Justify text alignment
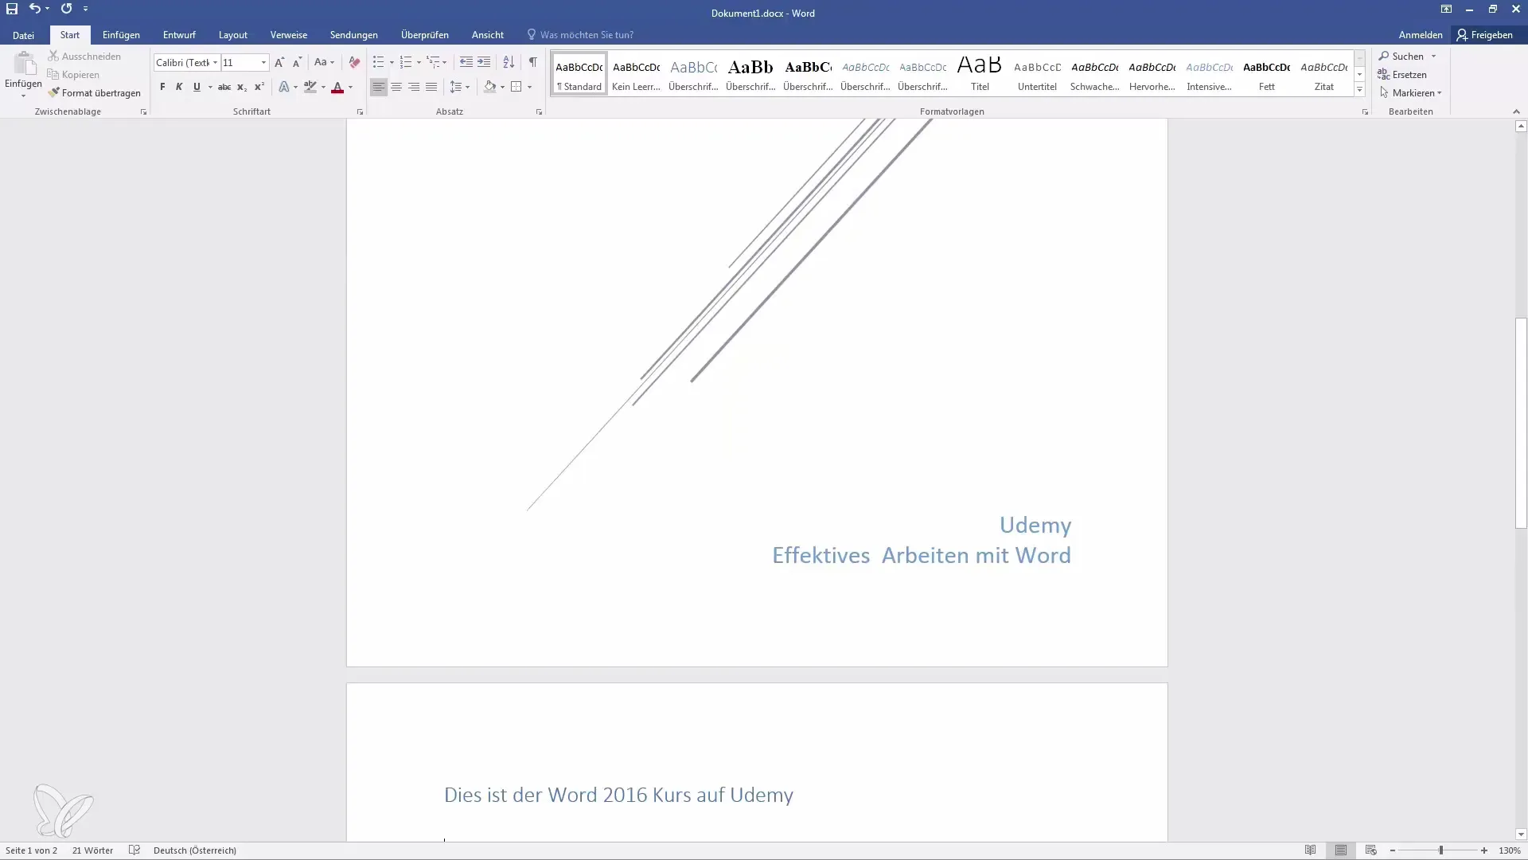Image resolution: width=1528 pixels, height=860 pixels. [x=431, y=87]
